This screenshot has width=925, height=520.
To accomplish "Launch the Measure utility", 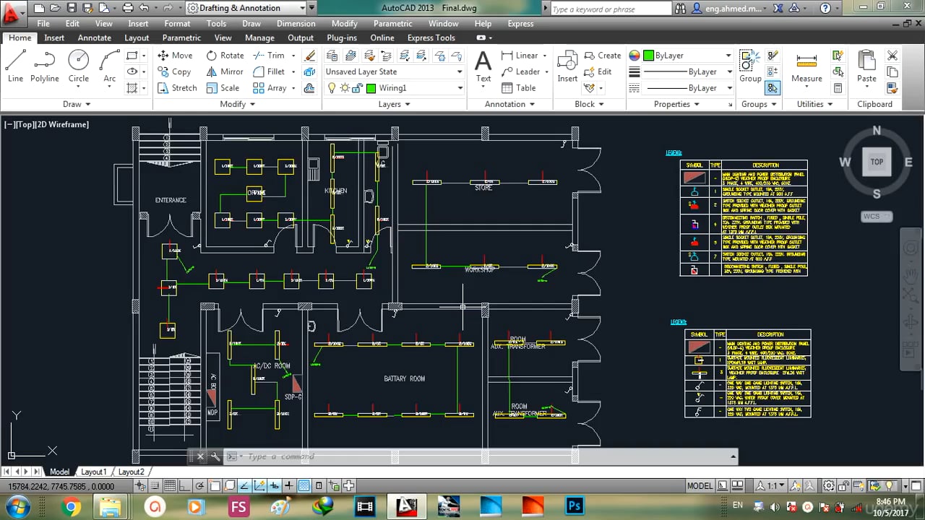I will [x=806, y=66].
